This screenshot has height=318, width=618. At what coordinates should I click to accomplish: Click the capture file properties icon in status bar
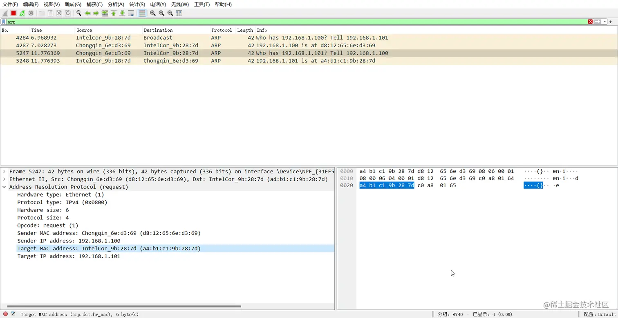tap(13, 314)
